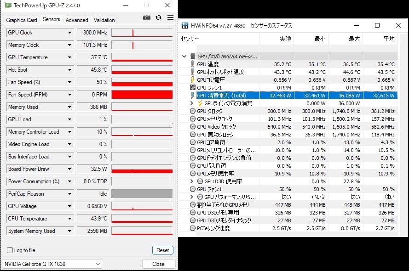Click the circle icon beside PCIeリンク速度
The width and height of the screenshot is (409, 271).
[x=193, y=228]
